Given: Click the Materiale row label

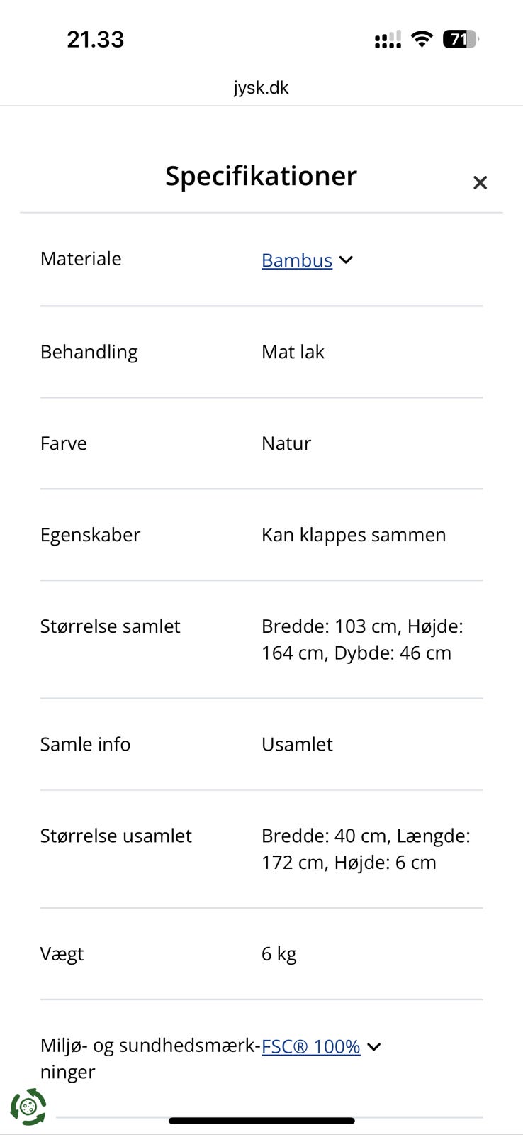Looking at the screenshot, I should (81, 259).
